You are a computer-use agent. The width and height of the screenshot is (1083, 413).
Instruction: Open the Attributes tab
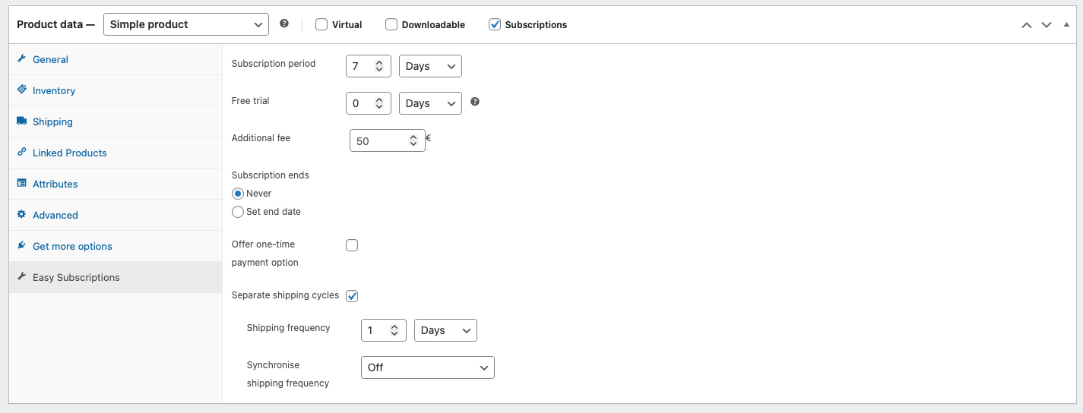tap(55, 184)
